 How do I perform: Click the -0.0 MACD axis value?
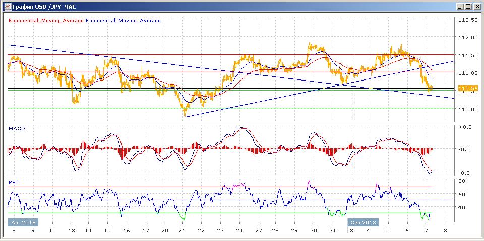point(465,150)
